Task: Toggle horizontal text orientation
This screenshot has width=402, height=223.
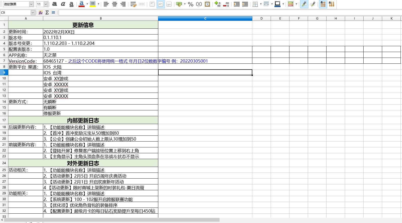Action: pos(323,4)
